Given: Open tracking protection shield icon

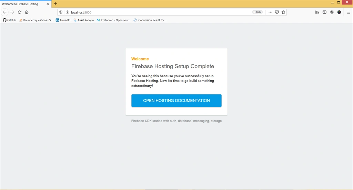Looking at the screenshot, I should click(61, 12).
